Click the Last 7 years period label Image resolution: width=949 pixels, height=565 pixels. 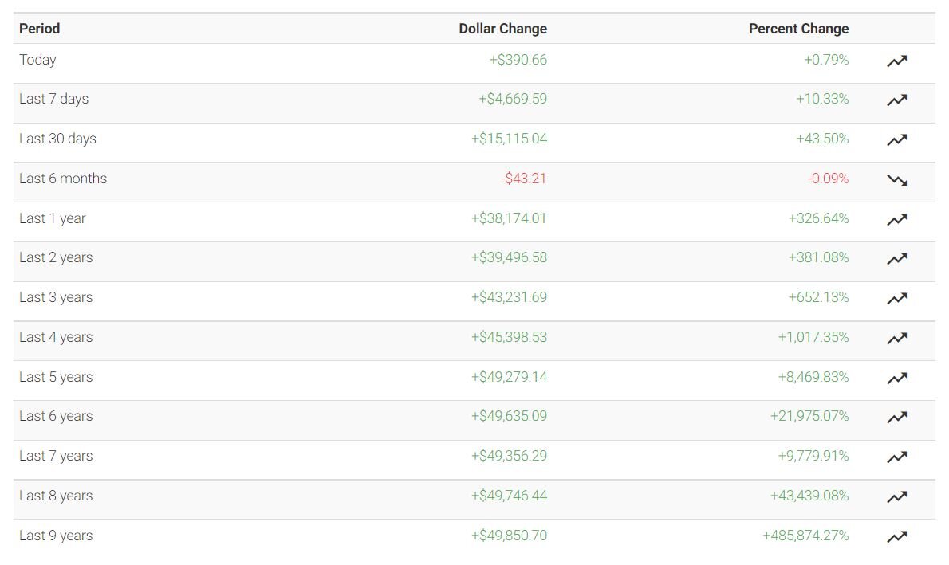(56, 456)
